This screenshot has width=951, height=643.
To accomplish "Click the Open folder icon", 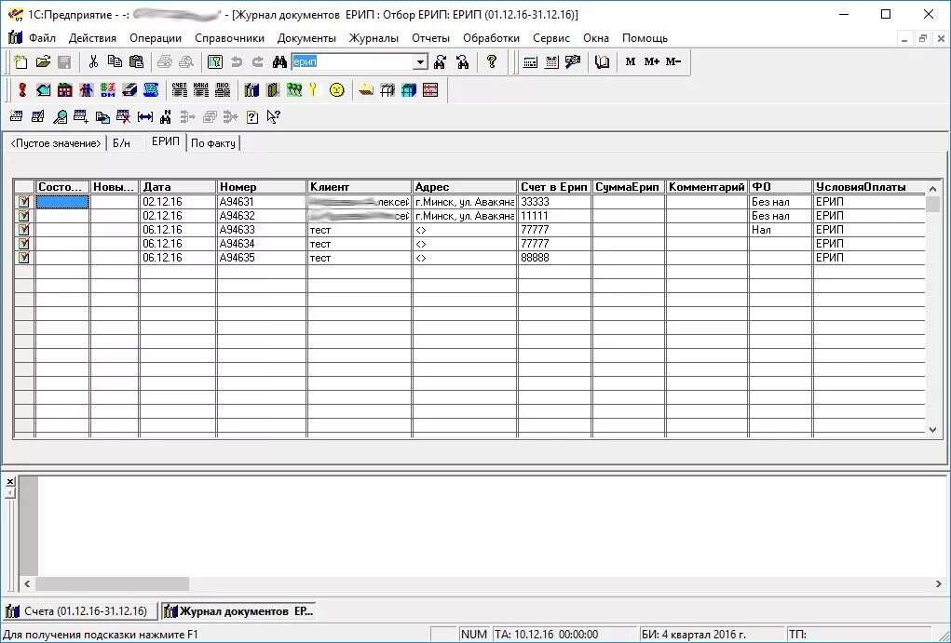I will click(x=43, y=61).
